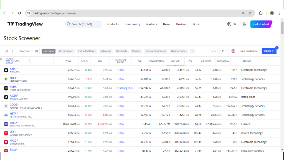
Task: Click the browser extensions puzzle icon
Action: point(261,13)
